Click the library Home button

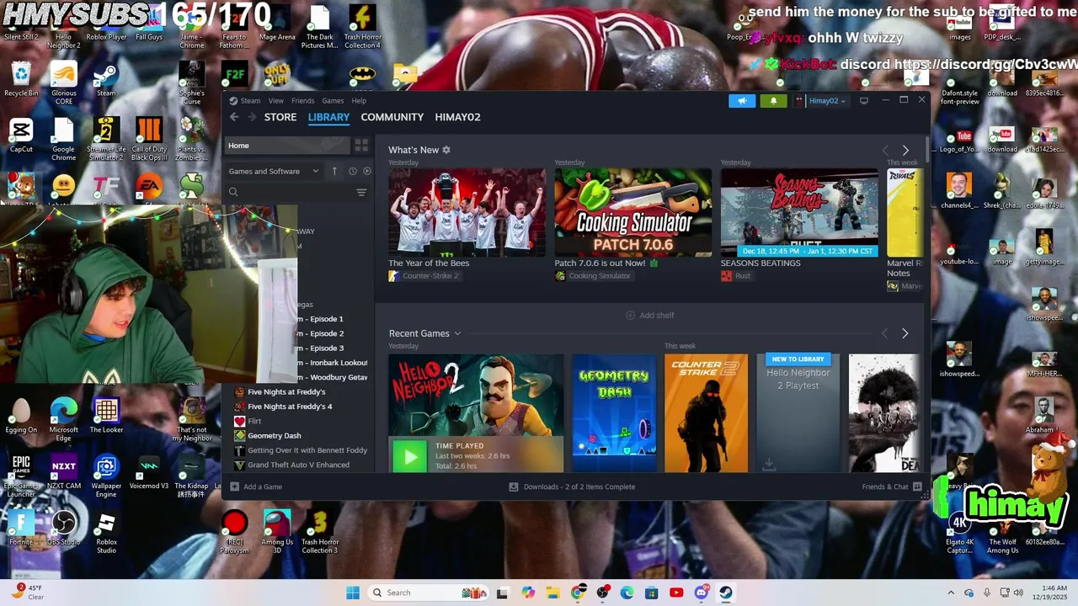point(287,146)
